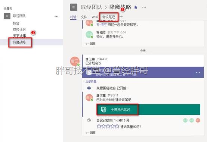The height and width of the screenshot is (142, 207).
Task: Click the second green participant avatar
Action: [x=192, y=120]
